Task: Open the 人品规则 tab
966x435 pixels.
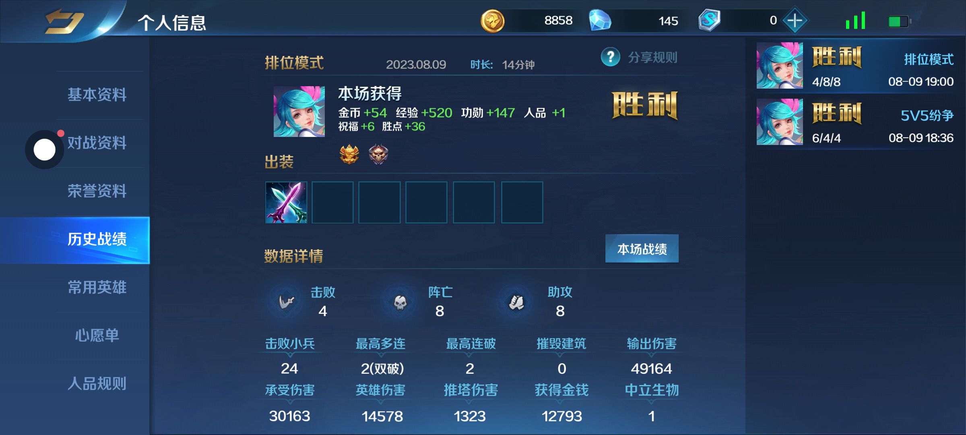Action: pos(97,383)
